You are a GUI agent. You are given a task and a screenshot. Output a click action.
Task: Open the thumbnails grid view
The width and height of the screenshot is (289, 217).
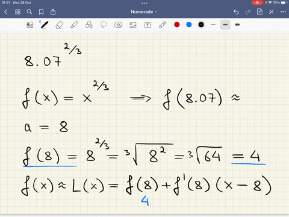click(x=17, y=12)
